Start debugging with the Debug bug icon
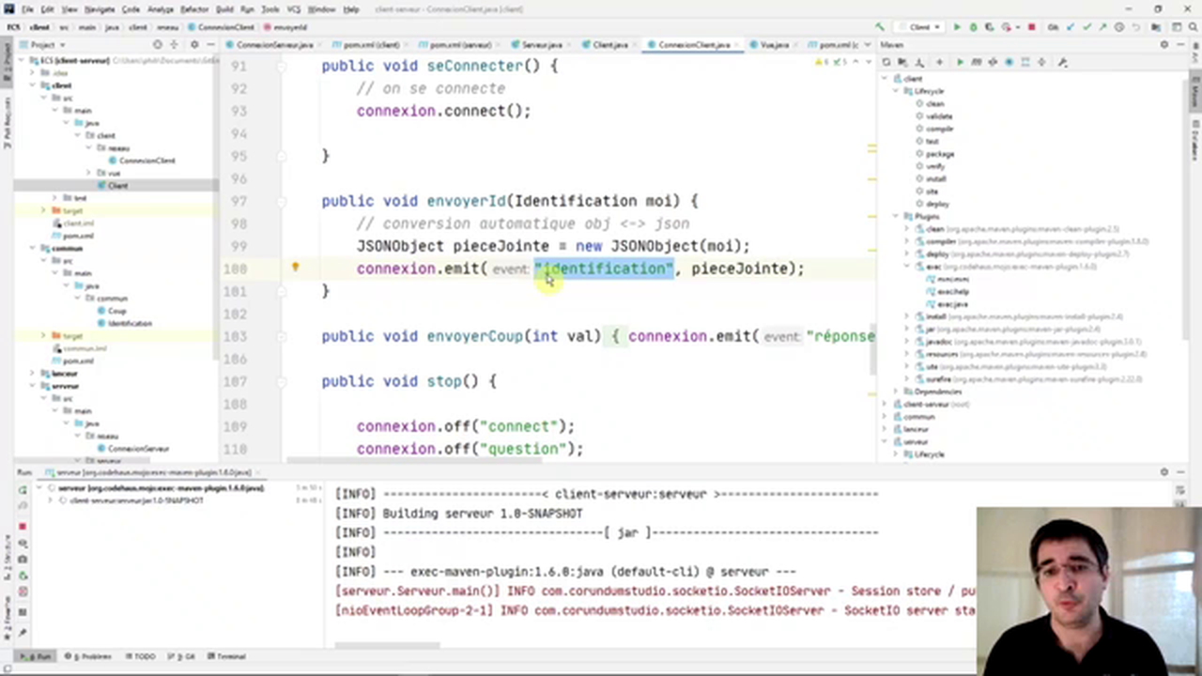 click(973, 27)
